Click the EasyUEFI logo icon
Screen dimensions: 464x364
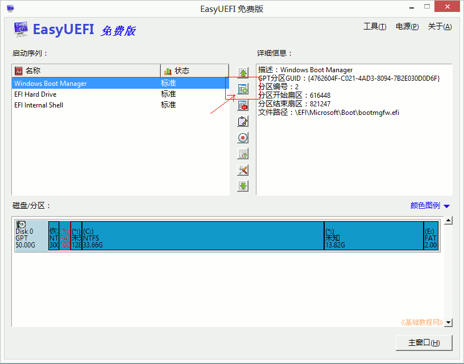(x=21, y=29)
